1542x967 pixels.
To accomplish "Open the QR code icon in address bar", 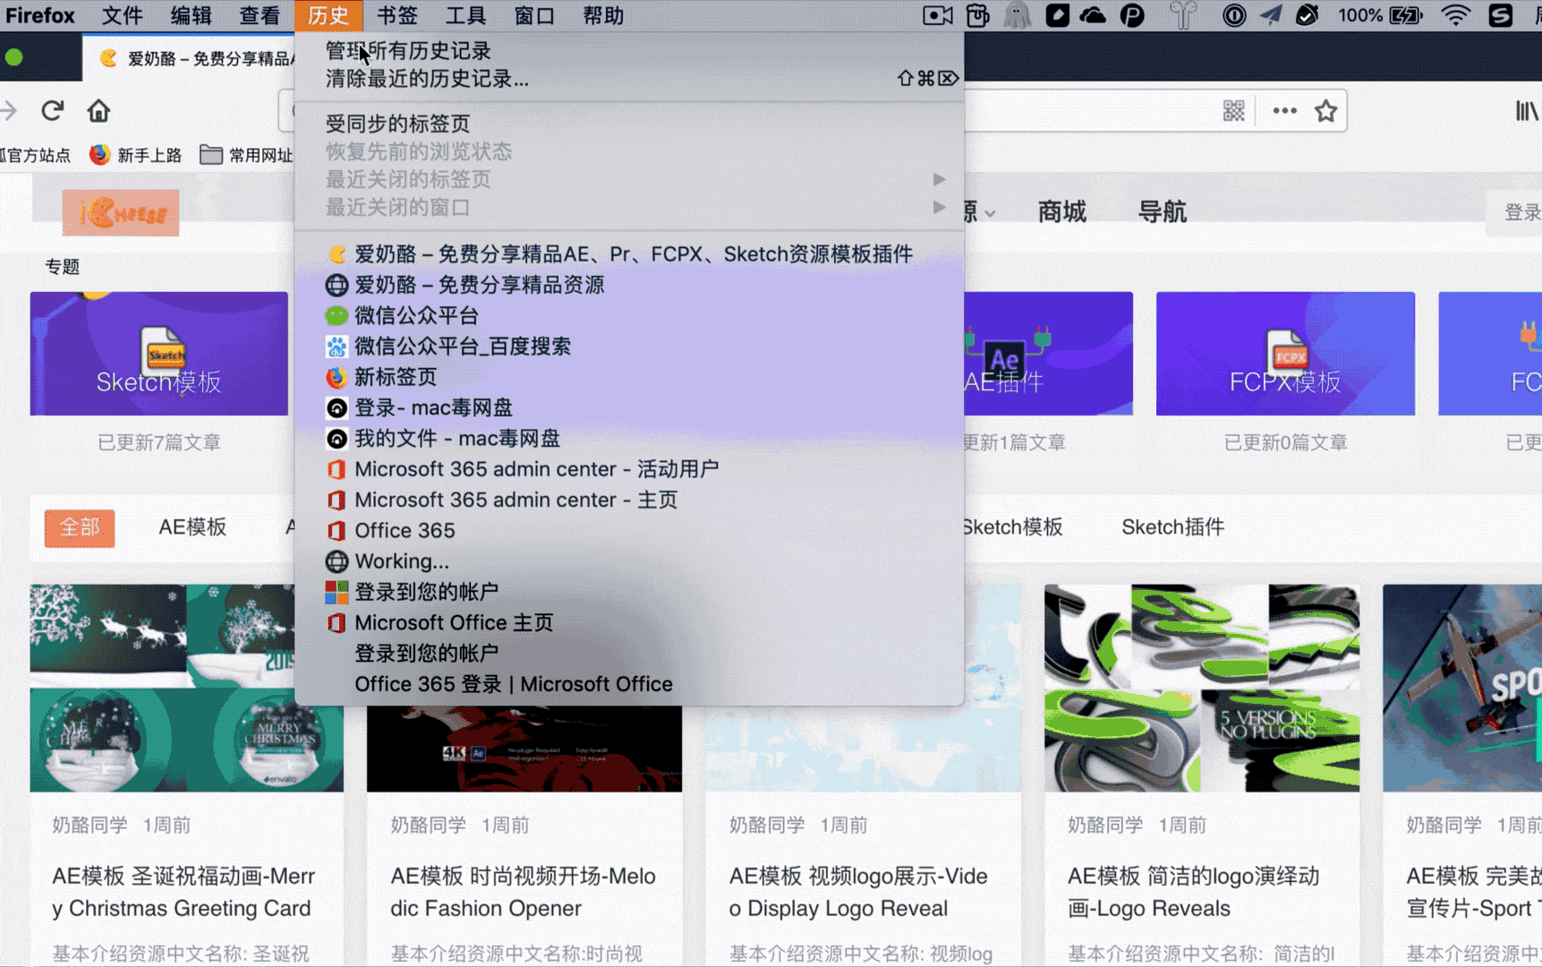I will (x=1234, y=110).
